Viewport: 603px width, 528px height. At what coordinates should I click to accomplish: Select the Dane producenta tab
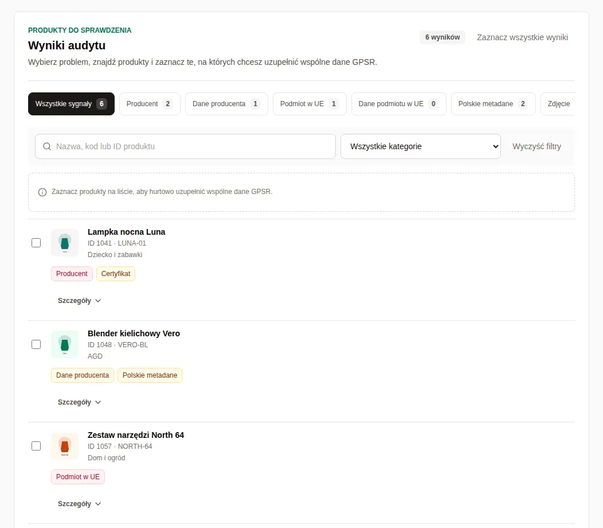(x=226, y=104)
